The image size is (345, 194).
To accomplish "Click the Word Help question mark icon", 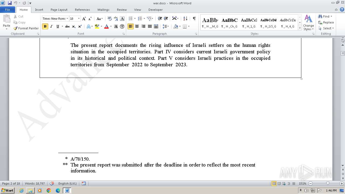I will (342, 9).
